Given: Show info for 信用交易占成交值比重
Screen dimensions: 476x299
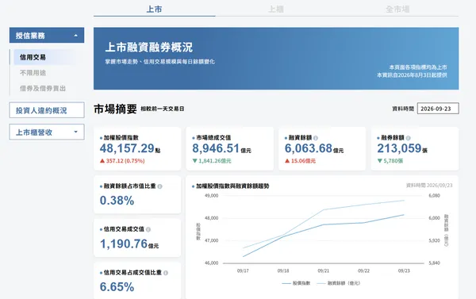Looking at the screenshot, I should (166, 273).
